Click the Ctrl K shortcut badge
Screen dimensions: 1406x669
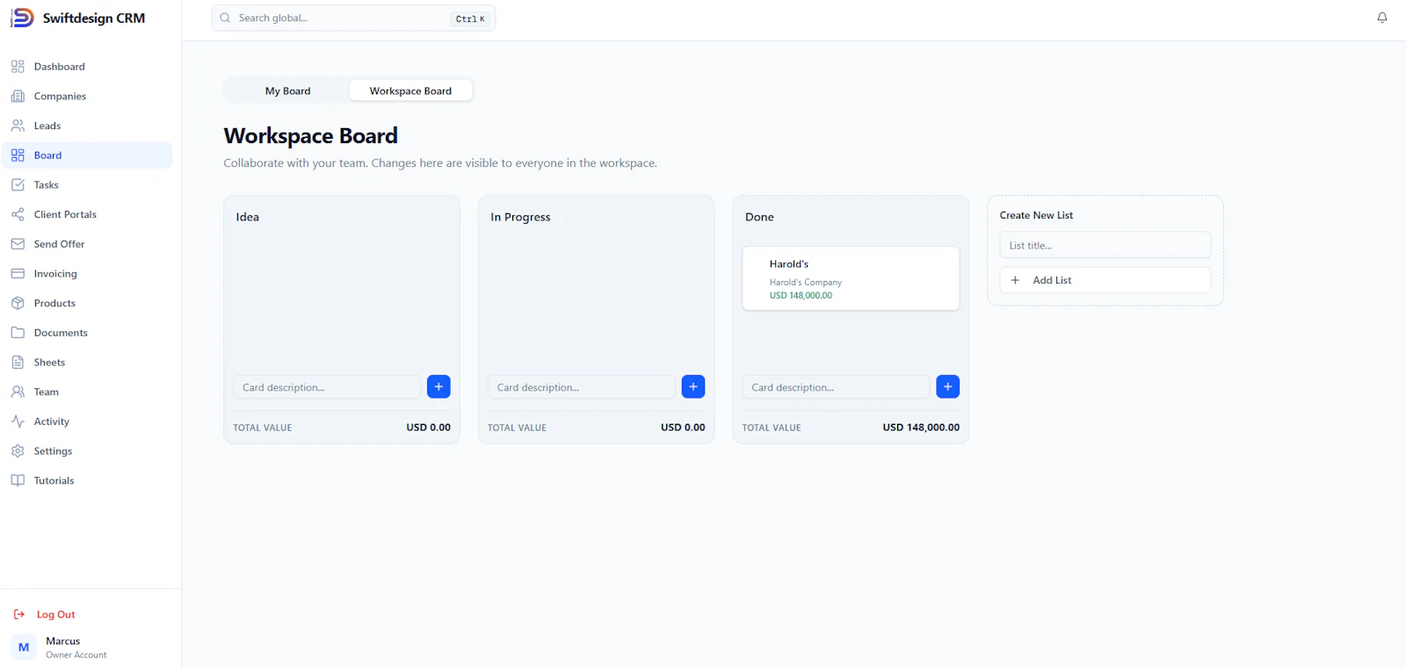[470, 18]
